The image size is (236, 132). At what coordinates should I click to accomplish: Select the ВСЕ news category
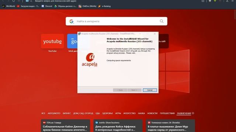click(x=43, y=113)
